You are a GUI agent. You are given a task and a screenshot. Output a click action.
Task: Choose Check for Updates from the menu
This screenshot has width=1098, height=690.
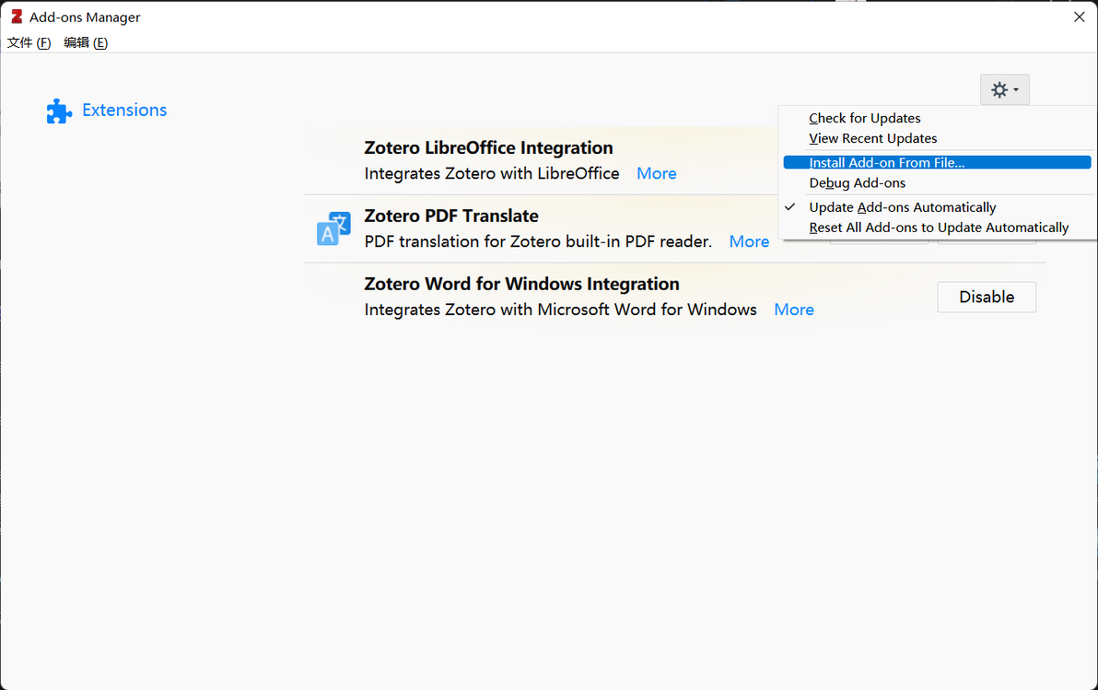(x=864, y=118)
